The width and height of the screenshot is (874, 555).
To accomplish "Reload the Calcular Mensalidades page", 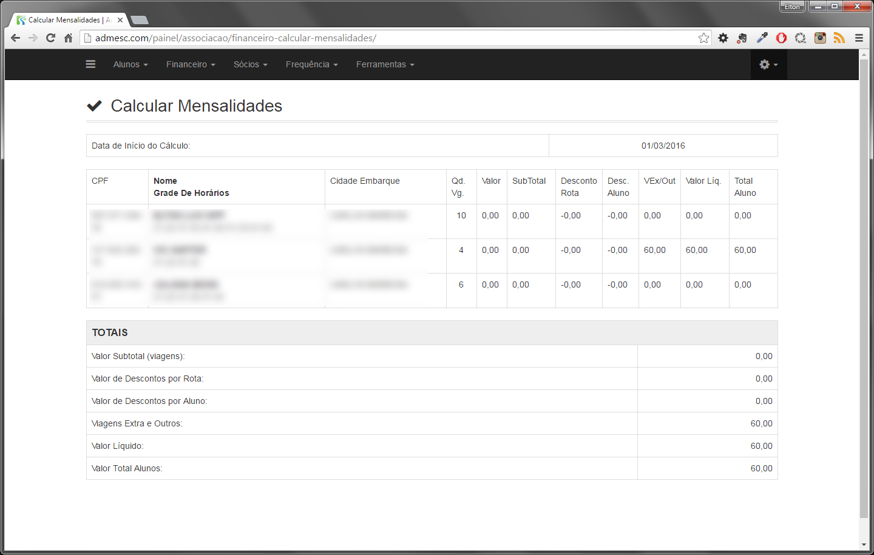I will [x=50, y=38].
